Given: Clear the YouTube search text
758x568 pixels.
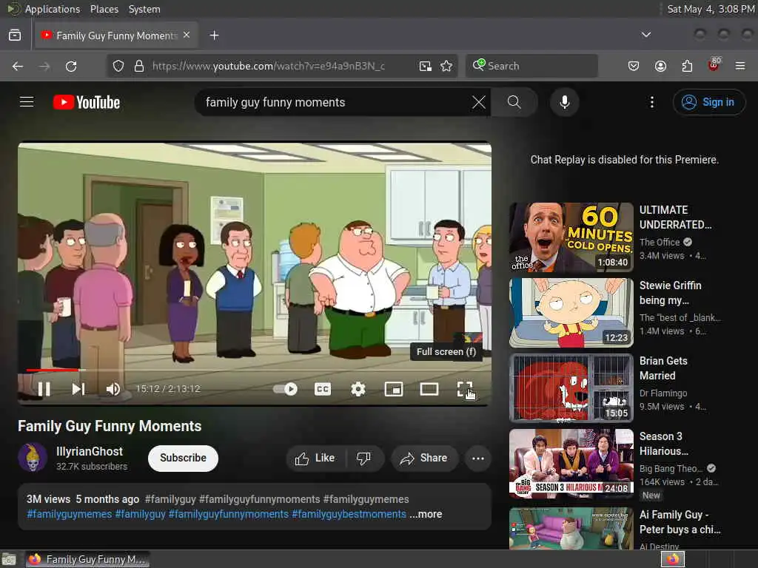Looking at the screenshot, I should pyautogui.click(x=479, y=102).
